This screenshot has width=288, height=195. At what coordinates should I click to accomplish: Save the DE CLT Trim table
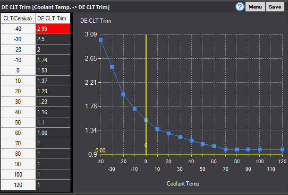point(275,7)
